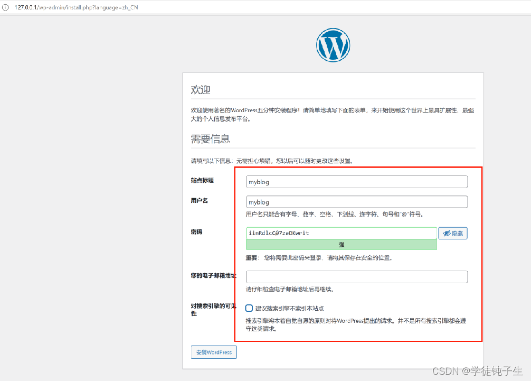The width and height of the screenshot is (531, 381).
Task: Click the 需要信息 heading
Action: pyautogui.click(x=210, y=139)
